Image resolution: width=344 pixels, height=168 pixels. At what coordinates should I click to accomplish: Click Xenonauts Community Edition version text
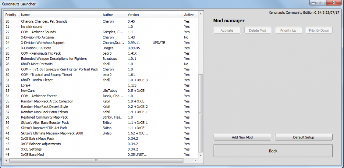[304, 13]
